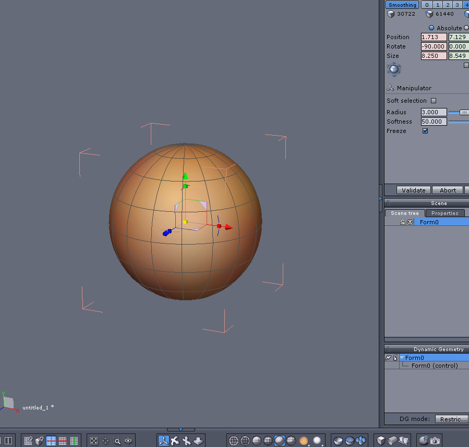Select the two-pane viewport layout icon
This screenshot has width=469, height=447.
click(x=8, y=440)
